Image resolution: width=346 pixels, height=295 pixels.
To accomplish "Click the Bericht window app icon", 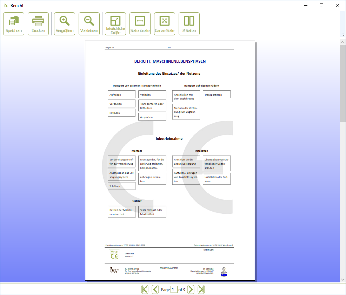I will [6, 6].
